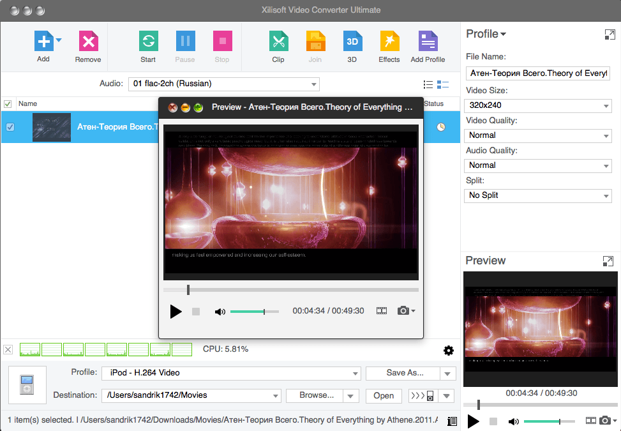Viewport: 621px width, 431px height.
Task: Click the Add Profile icon
Action: pos(428,41)
